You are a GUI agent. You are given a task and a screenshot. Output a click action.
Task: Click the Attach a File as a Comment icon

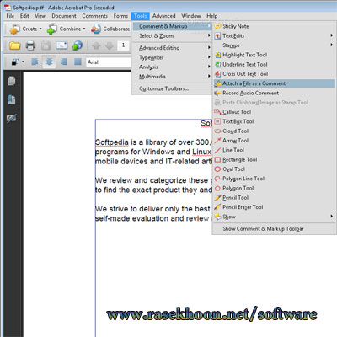[x=217, y=83]
